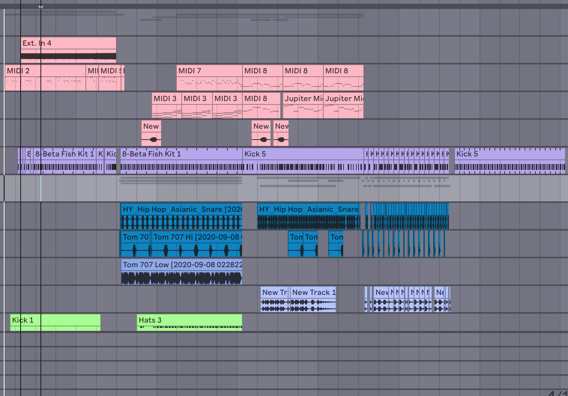Select the New Tr audio clip
This screenshot has height=396, width=568.
coord(275,299)
